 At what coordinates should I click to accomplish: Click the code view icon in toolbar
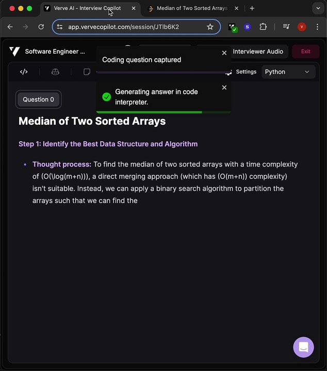(x=24, y=72)
